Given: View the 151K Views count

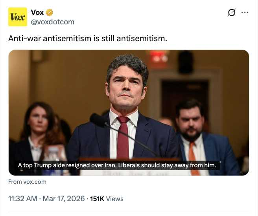Looking at the screenshot, I should [107, 199].
